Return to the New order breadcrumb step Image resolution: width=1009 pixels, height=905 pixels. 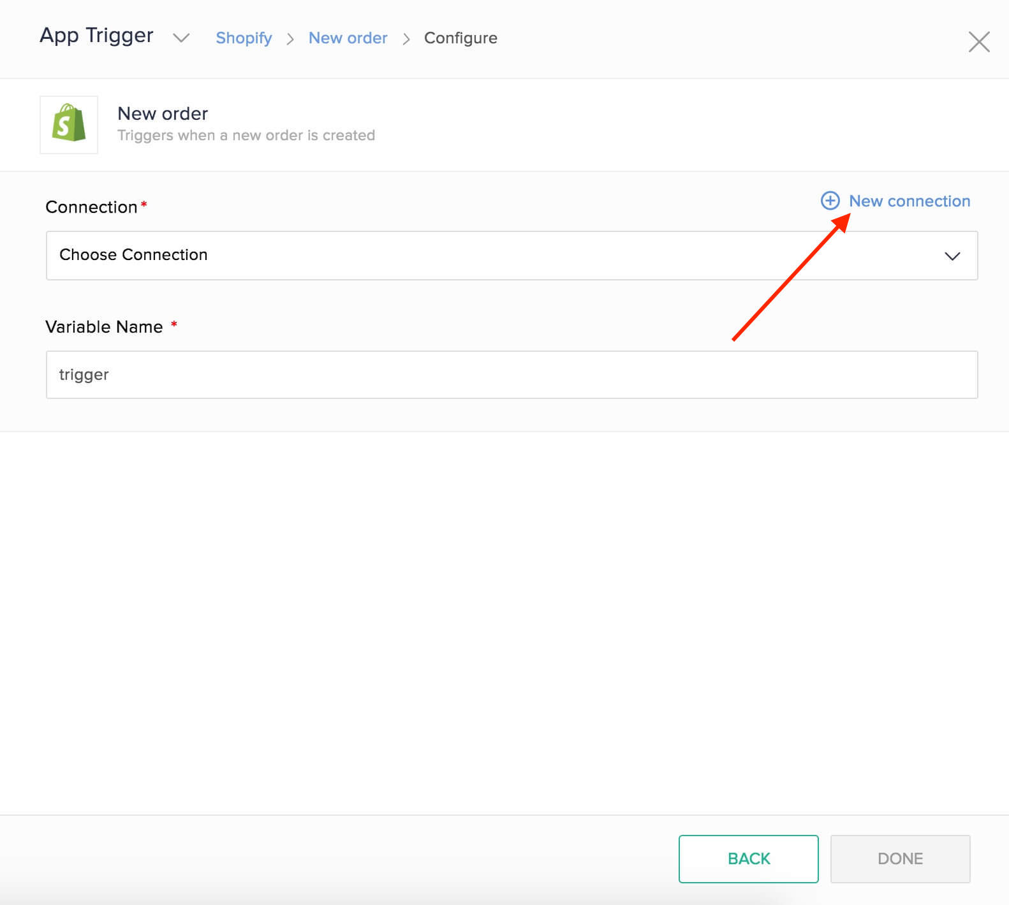pyautogui.click(x=348, y=38)
